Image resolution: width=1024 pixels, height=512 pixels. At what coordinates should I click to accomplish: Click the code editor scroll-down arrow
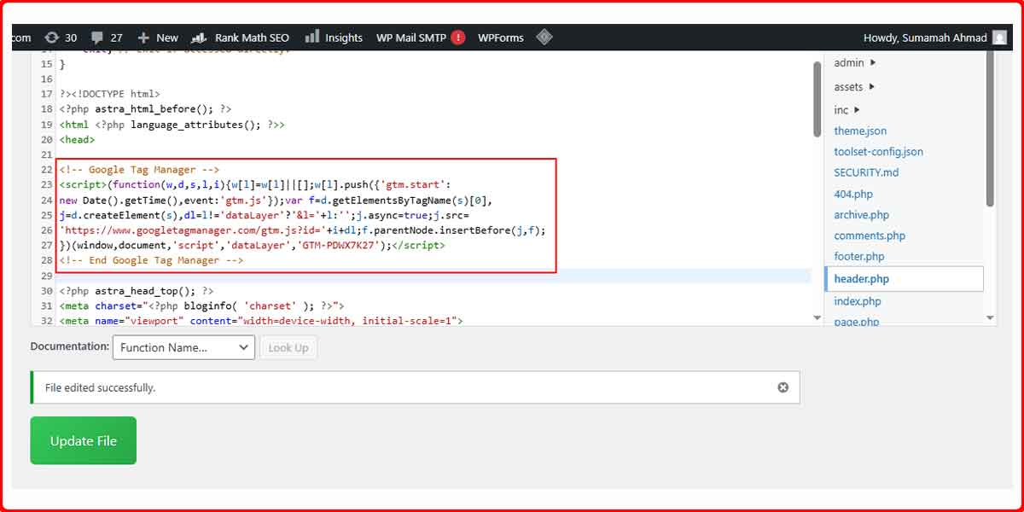[817, 317]
